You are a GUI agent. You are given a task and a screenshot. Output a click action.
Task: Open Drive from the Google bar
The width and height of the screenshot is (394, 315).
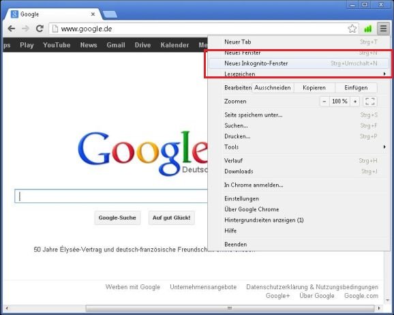pos(142,45)
